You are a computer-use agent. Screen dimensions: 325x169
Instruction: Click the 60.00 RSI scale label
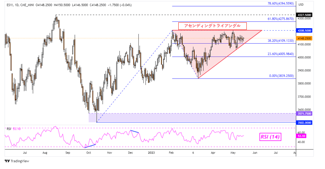[301, 132]
